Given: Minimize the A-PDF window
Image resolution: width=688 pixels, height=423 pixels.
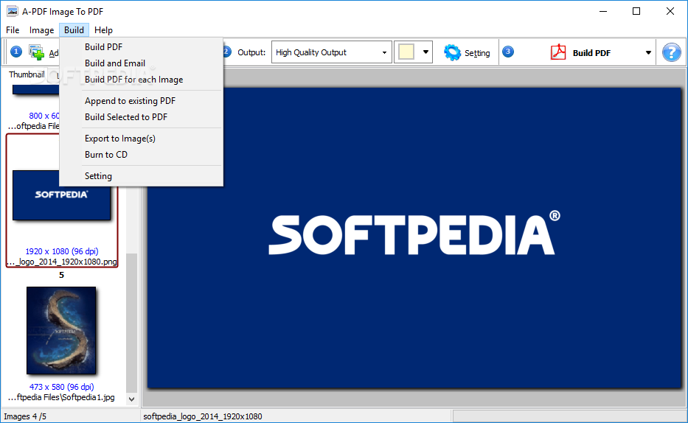Looking at the screenshot, I should pyautogui.click(x=603, y=11).
